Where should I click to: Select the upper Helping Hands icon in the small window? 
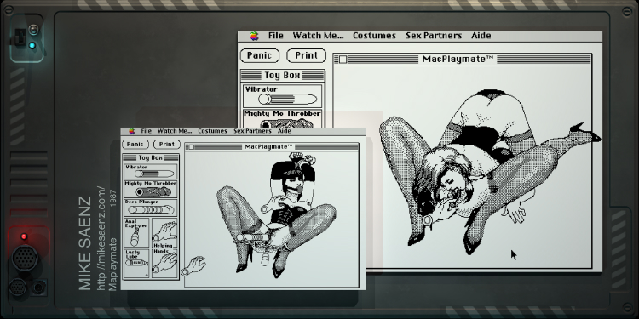(x=164, y=233)
